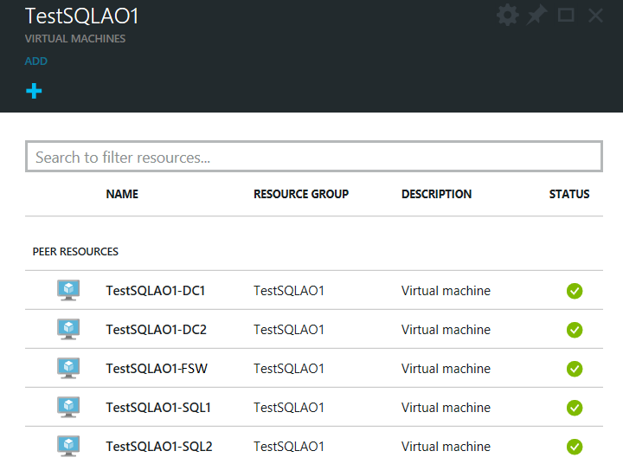Pin this blade with pin icon
Viewport: 623px width, 464px height.
click(x=537, y=16)
